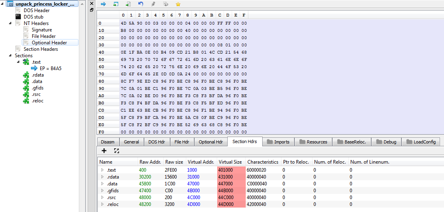444x212 pixels.
Task: Select Section Headers in the tree
Action: [x=41, y=49]
